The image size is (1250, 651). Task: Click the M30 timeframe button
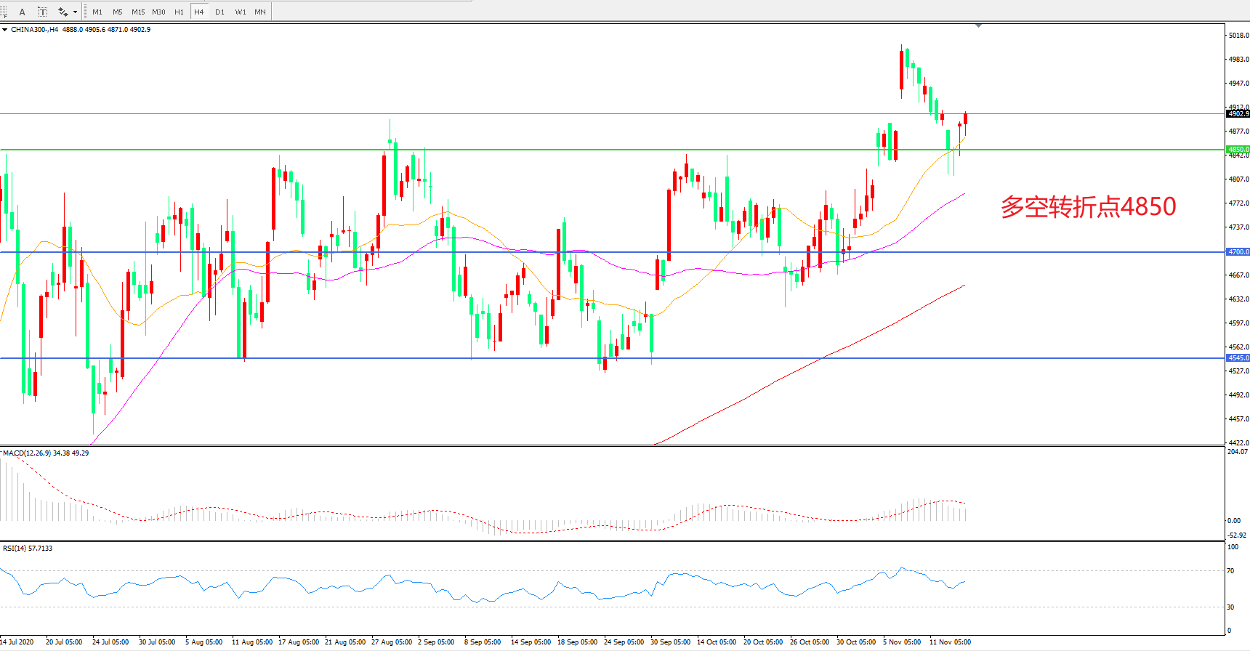pyautogui.click(x=158, y=12)
